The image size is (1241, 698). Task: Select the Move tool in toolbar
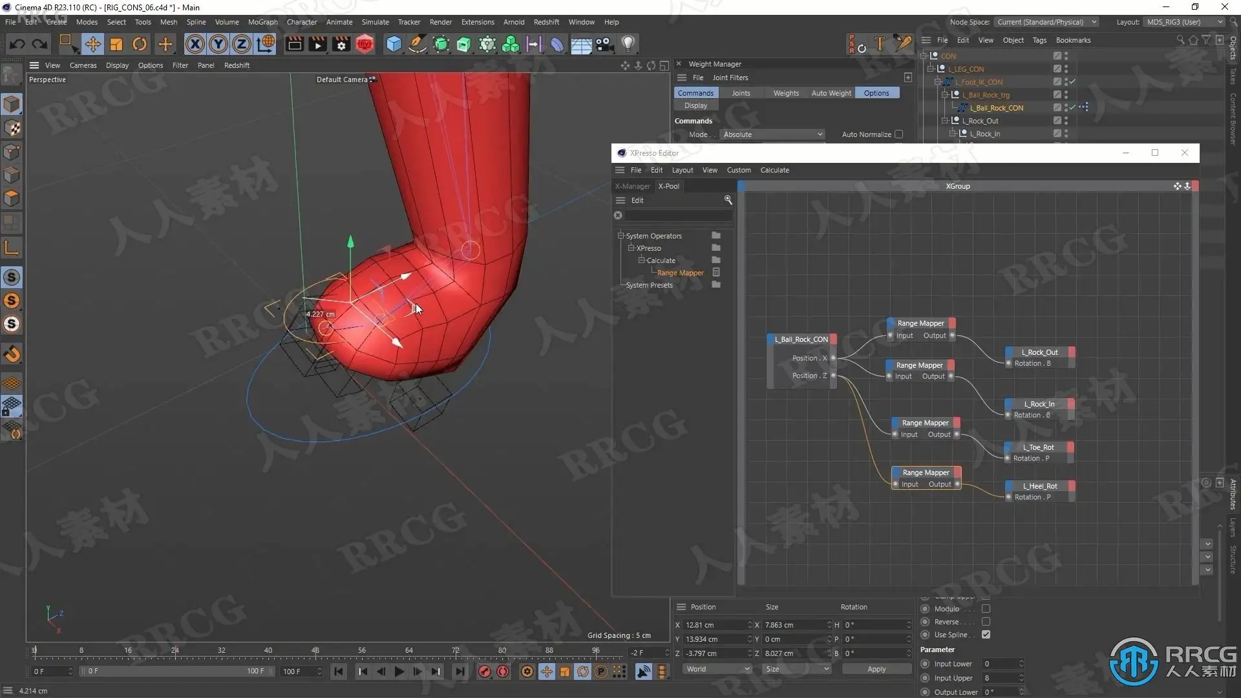coord(92,44)
